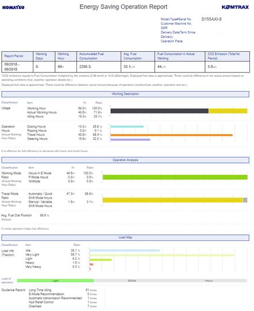254x311 pixels.
Task: Click the Middle load of operation segment
Action: coord(132,280)
